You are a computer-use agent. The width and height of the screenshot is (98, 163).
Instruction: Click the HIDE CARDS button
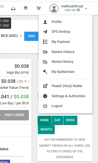(14, 115)
